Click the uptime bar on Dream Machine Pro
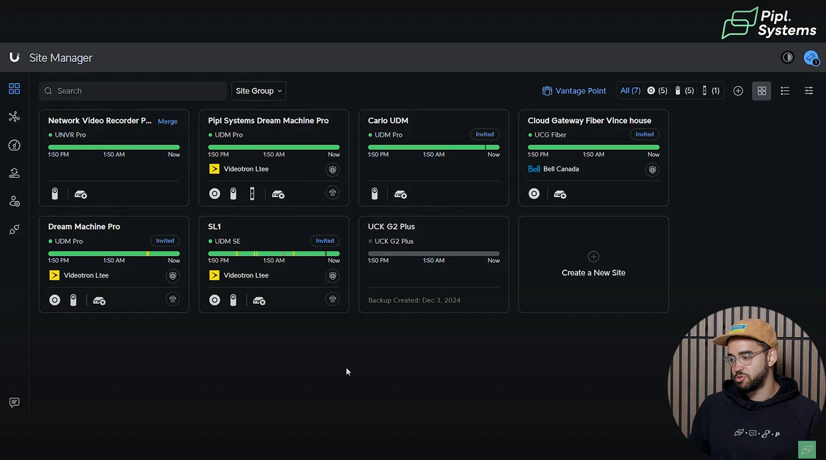 [x=114, y=253]
